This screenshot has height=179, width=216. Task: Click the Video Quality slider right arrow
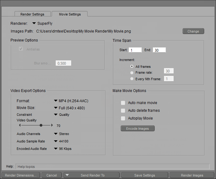coord(52,125)
